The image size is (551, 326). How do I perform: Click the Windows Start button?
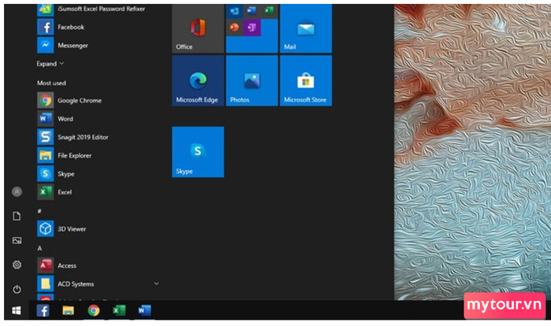pos(17,310)
